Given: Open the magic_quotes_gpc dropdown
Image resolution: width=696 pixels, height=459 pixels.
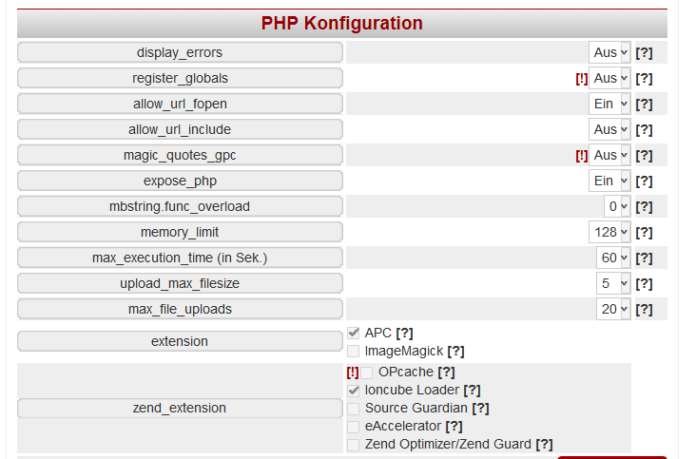Looking at the screenshot, I should 609,156.
